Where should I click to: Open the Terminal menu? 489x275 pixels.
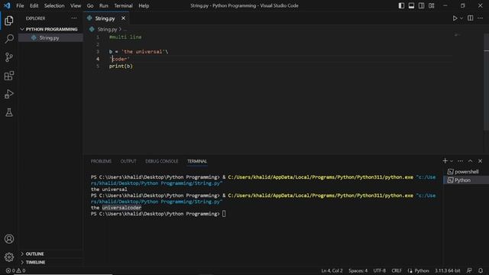pyautogui.click(x=123, y=5)
